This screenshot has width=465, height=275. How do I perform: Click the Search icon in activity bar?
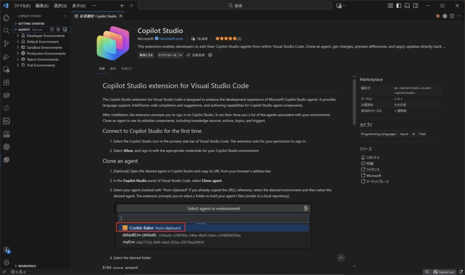(x=6, y=30)
